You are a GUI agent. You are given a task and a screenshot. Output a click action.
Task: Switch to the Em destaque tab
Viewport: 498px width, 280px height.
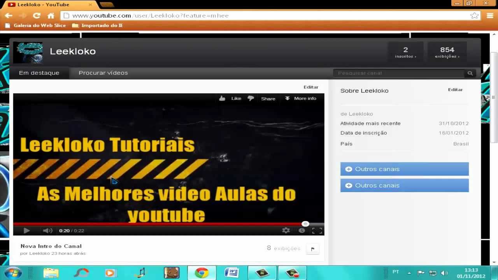pos(39,73)
